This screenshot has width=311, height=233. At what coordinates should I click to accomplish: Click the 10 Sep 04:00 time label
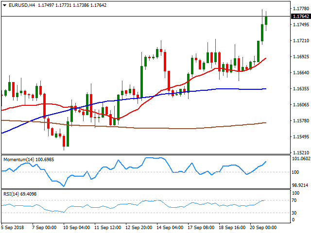pos(77,228)
